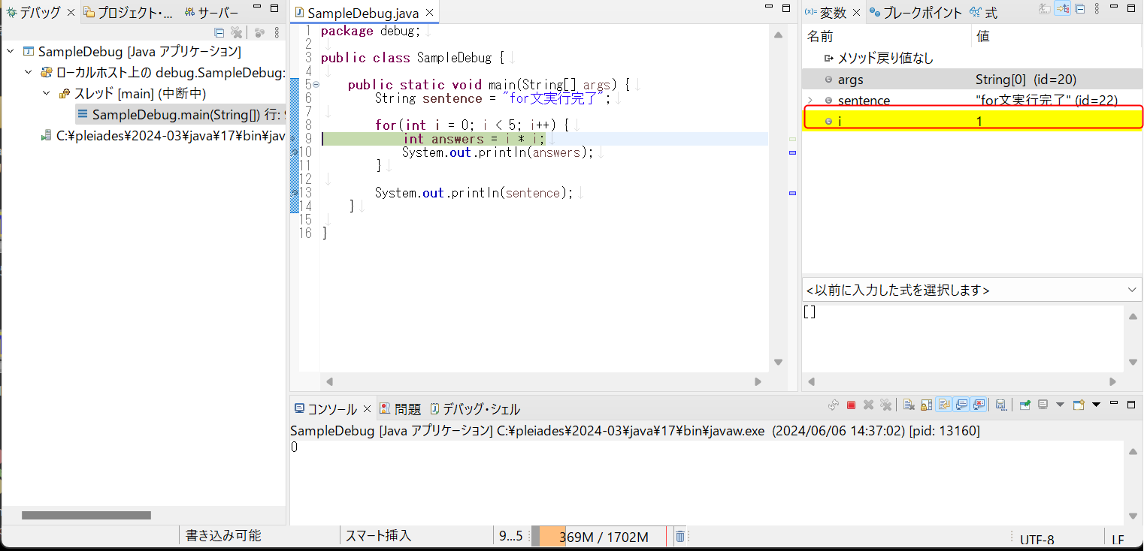Collapse スレッド [main] node

(x=47, y=94)
